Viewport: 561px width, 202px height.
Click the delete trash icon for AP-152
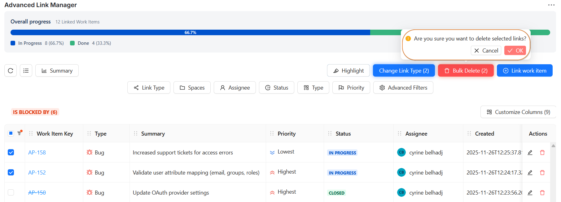coord(542,173)
